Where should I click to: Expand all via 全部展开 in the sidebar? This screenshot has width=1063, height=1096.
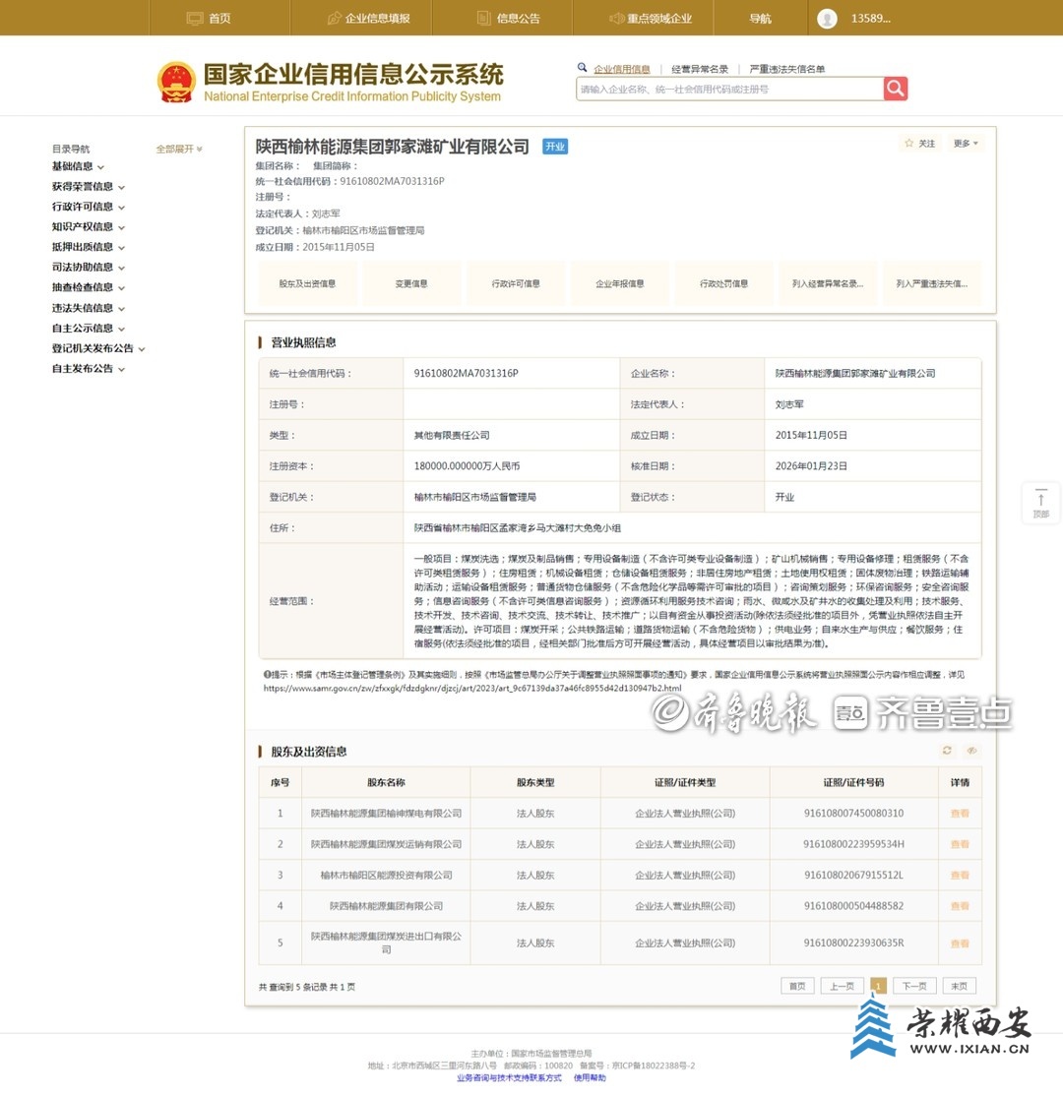(x=179, y=149)
